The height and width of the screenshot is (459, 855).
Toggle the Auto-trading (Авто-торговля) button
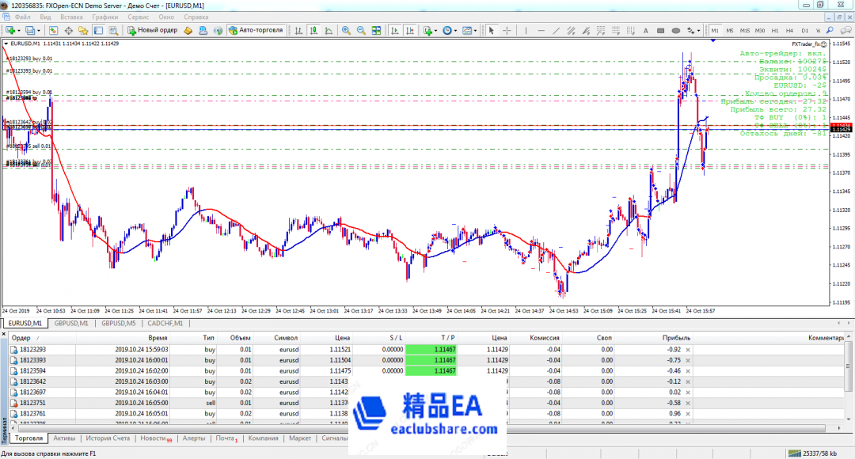click(255, 31)
